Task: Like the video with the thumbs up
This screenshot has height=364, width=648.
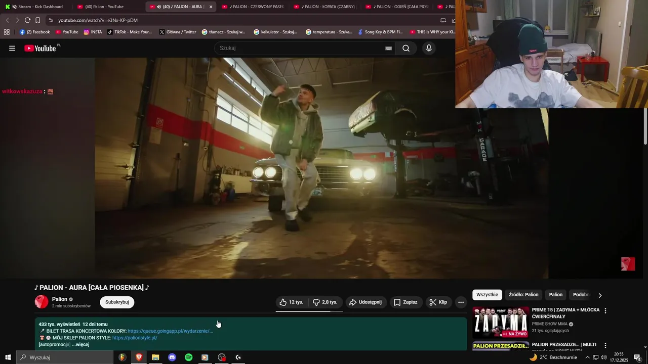Action: click(291, 302)
